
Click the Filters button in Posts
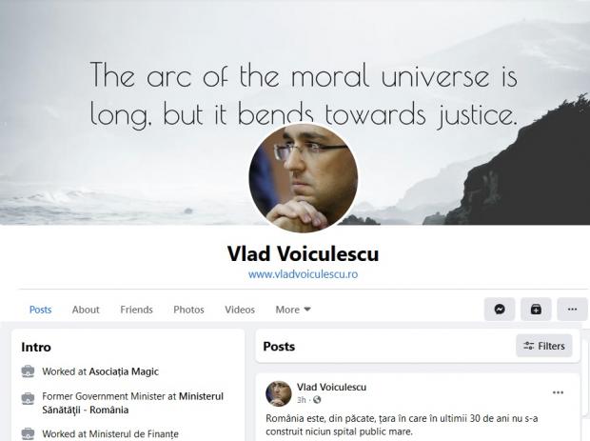click(544, 346)
